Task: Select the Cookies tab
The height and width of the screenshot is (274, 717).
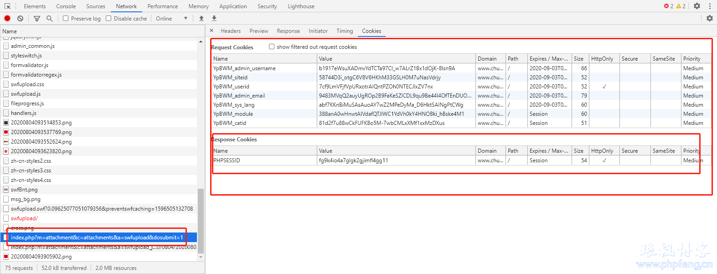Action: click(x=372, y=31)
